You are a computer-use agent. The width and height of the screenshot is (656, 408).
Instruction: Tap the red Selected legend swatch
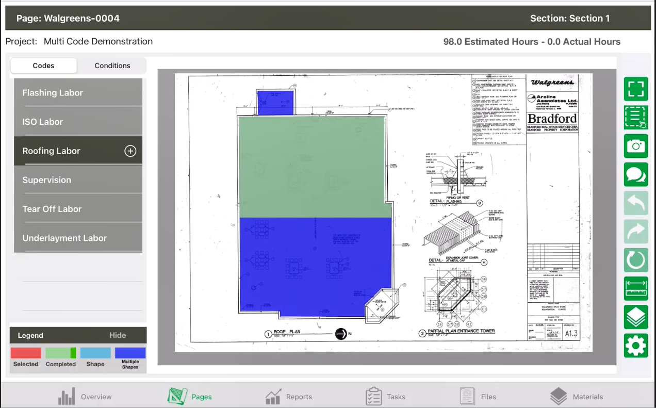point(26,353)
